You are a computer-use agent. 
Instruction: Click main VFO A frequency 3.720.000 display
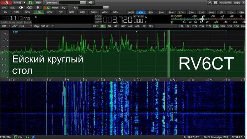point(123,20)
